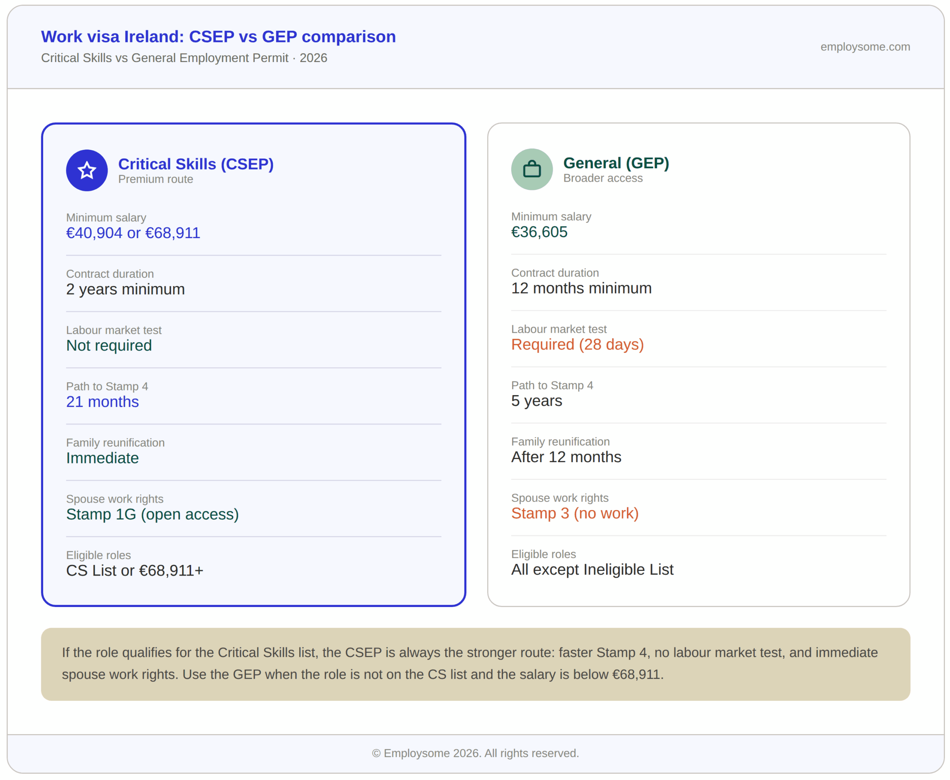Image resolution: width=950 pixels, height=780 pixels.
Task: Click GEP '12 months minimum' contract value
Action: [x=581, y=288]
